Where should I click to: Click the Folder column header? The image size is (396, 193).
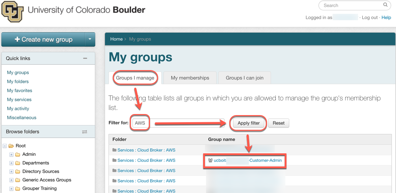pos(119,139)
